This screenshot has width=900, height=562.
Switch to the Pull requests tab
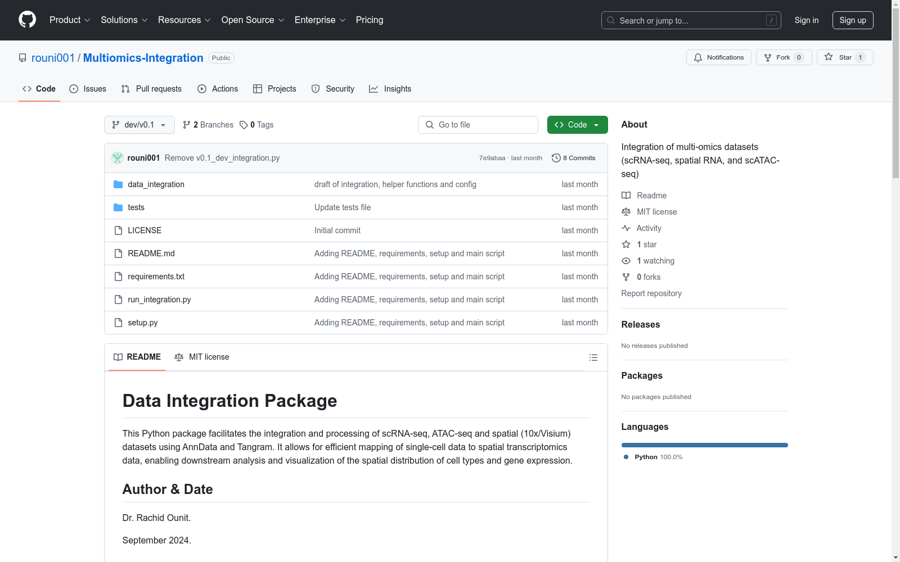point(151,89)
